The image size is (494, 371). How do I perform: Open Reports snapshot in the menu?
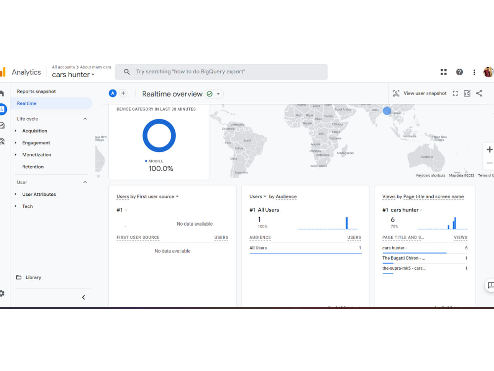[x=36, y=92]
